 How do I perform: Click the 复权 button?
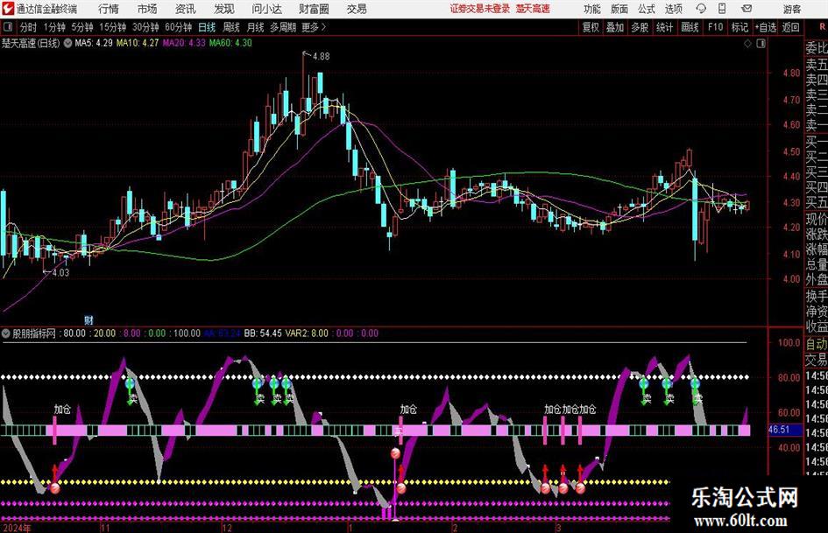pyautogui.click(x=591, y=27)
